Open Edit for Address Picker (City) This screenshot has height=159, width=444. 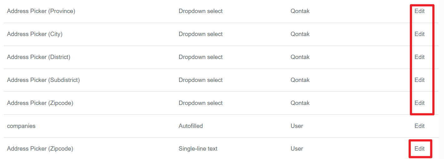coord(419,34)
